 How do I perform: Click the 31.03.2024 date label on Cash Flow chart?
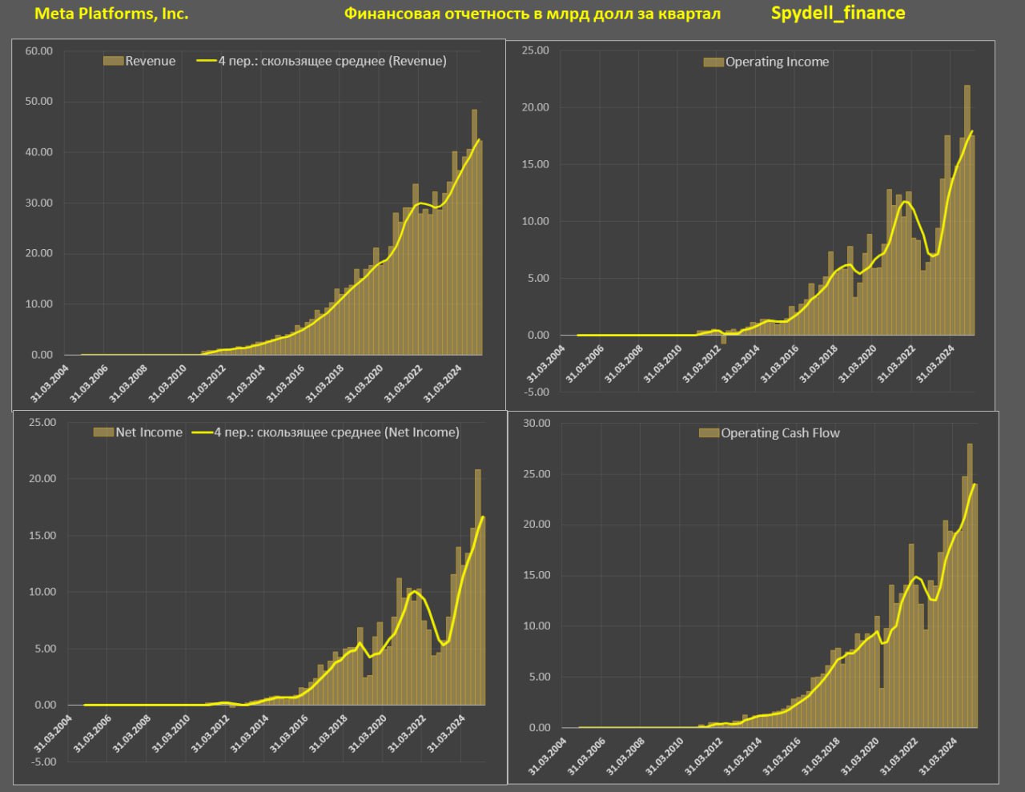[937, 755]
